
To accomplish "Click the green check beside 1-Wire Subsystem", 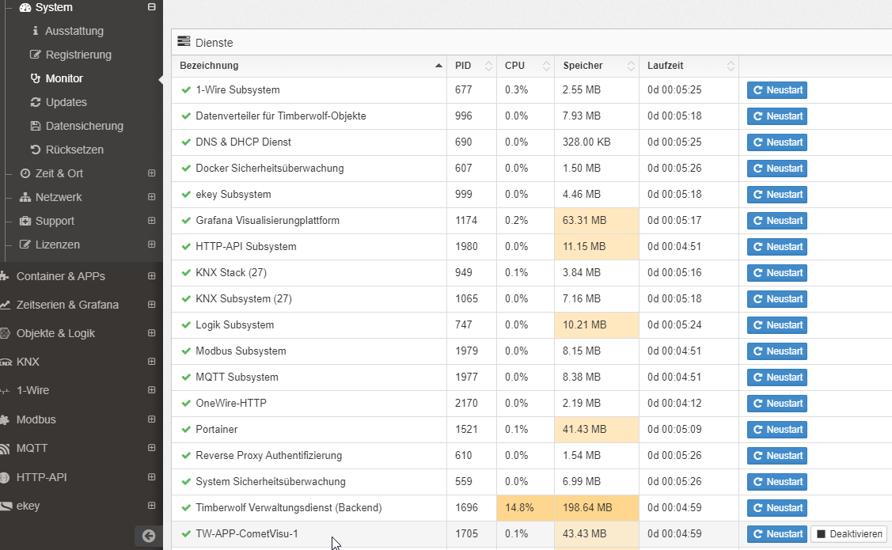I will tap(186, 90).
